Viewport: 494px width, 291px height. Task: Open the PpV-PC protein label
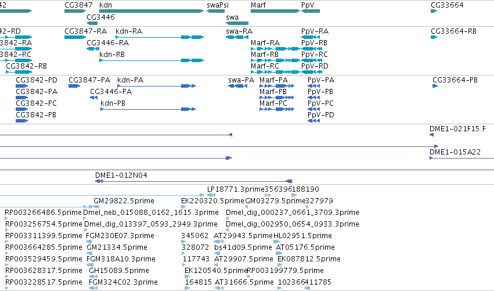[x=320, y=103]
